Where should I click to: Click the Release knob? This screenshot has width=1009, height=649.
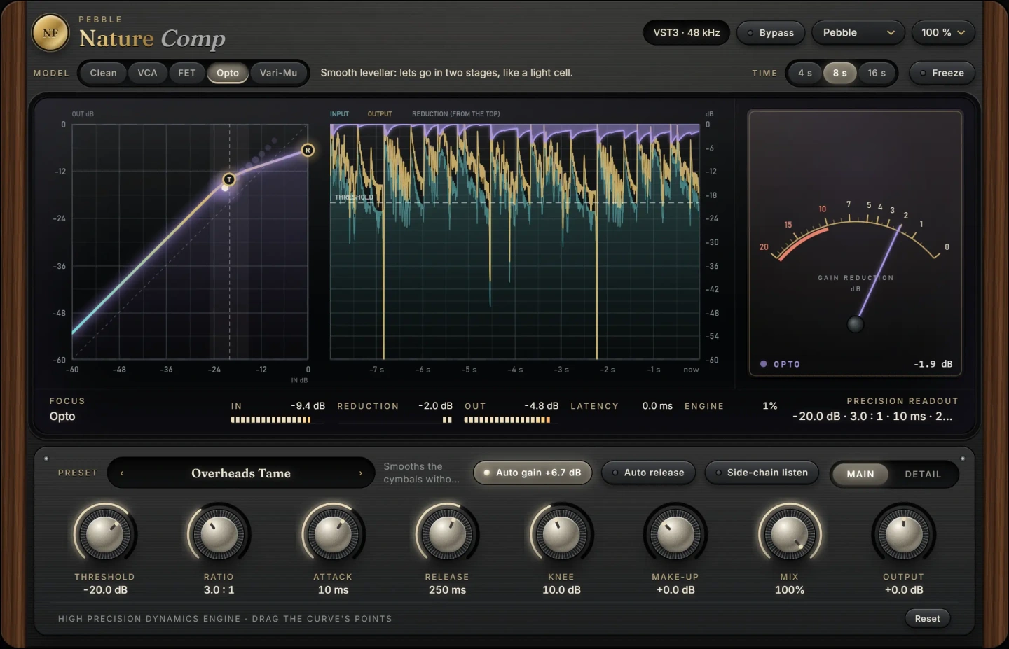pos(447,535)
